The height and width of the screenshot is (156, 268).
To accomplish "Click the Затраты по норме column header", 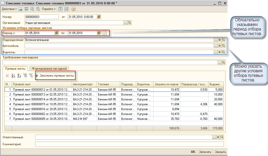I will click(167, 84).
